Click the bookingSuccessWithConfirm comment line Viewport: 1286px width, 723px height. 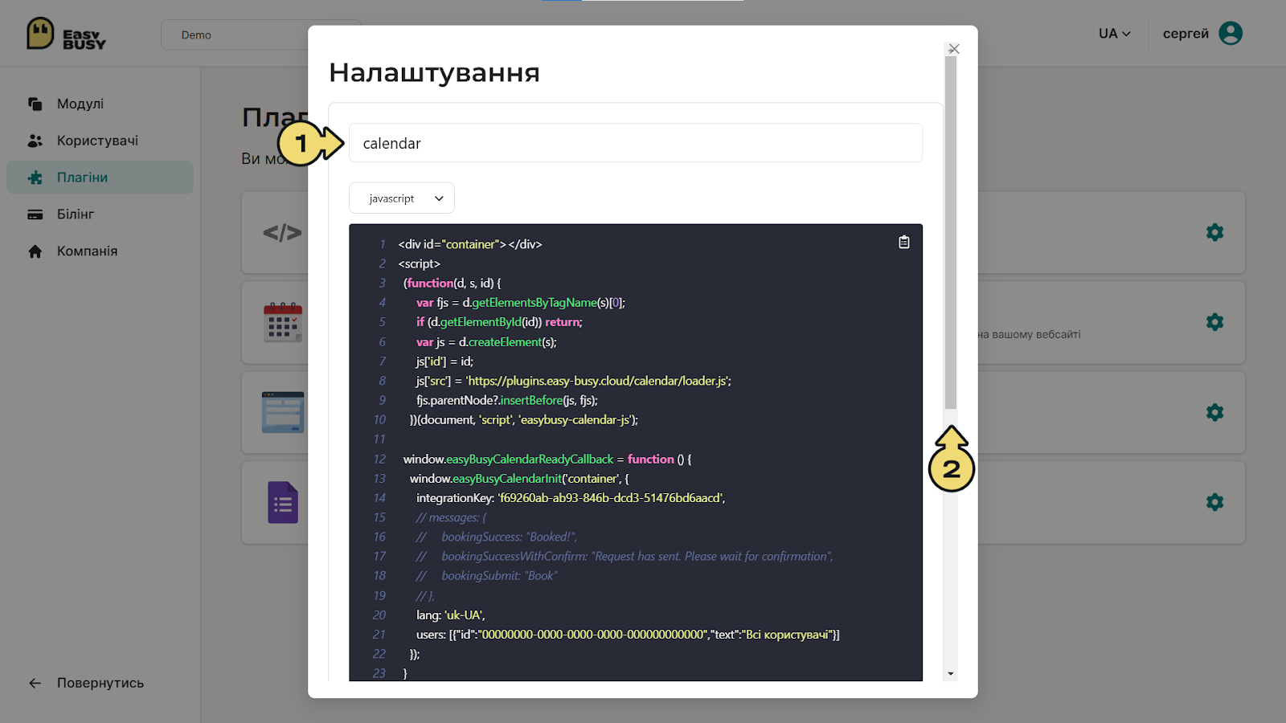[x=625, y=557]
